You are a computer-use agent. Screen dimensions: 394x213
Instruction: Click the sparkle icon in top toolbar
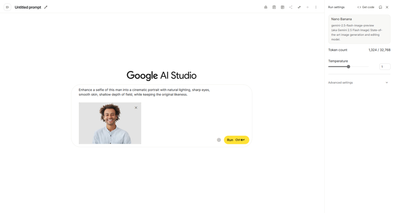coord(299,7)
